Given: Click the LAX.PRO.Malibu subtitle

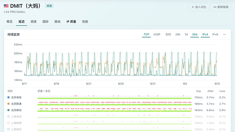Looking at the screenshot, I should click(14, 12).
